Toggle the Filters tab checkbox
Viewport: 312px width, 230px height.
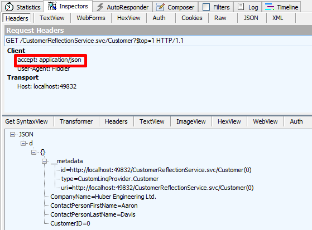pyautogui.click(x=206, y=7)
